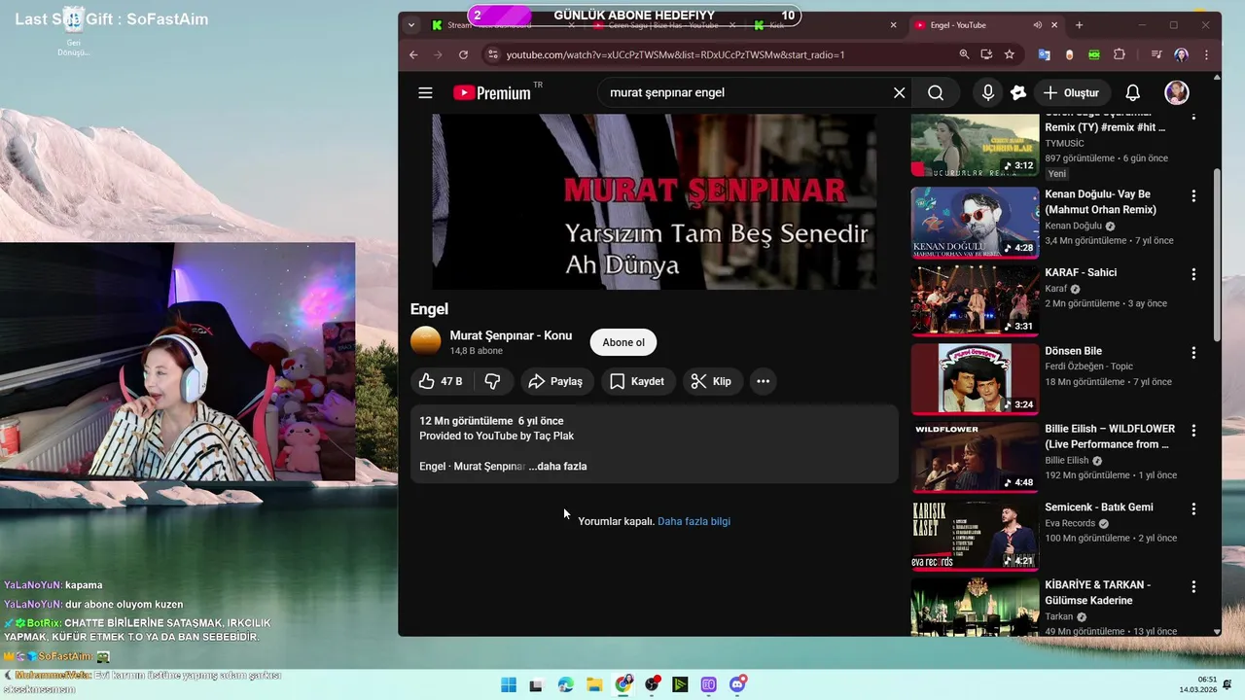Screen dimensions: 1245x700
Task: Play the Billie Eilish WILDFLOWER thumbnail
Action: pos(975,458)
